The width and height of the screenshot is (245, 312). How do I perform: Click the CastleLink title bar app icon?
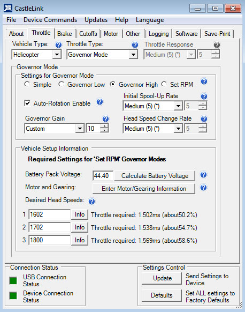(x=8, y=9)
